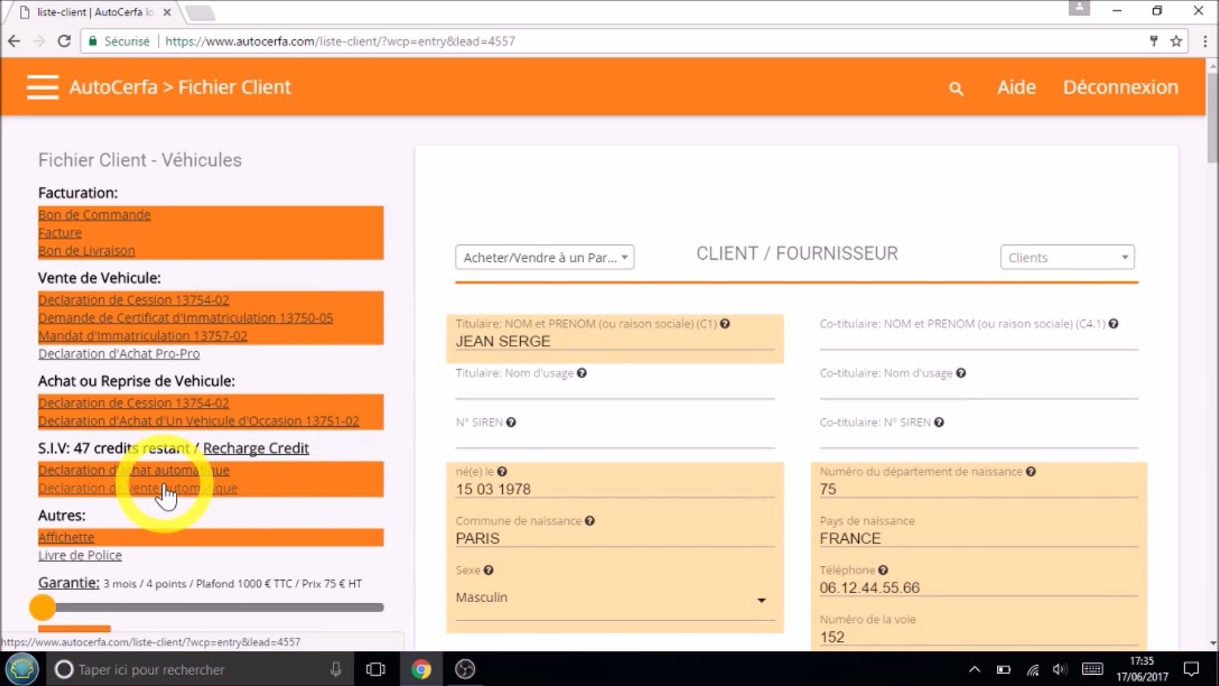Screen dimensions: 1219x686
Task: Show help for Co-titulaire NOM et PRENOM field
Action: [x=1113, y=324]
